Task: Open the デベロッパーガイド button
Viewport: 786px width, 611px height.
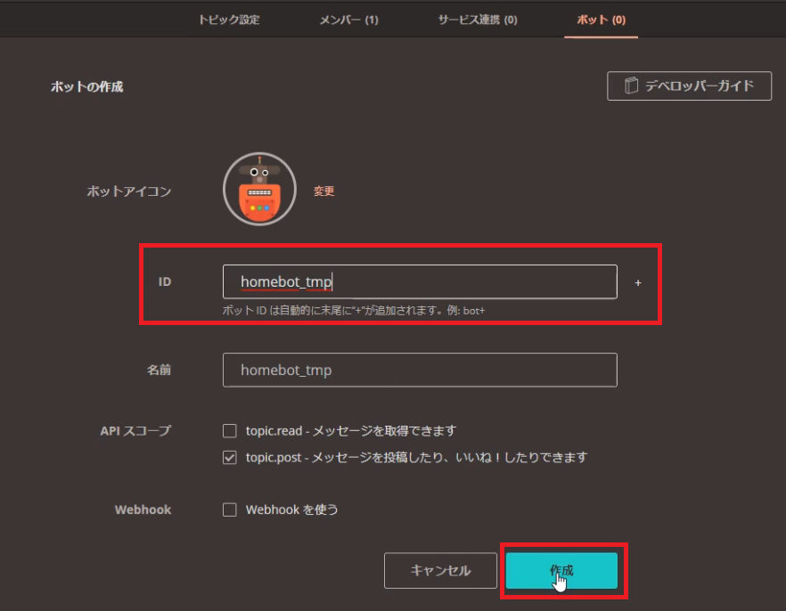Action: (x=689, y=86)
